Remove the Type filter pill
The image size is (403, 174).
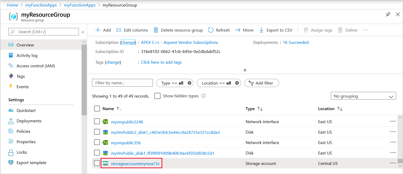point(189,83)
